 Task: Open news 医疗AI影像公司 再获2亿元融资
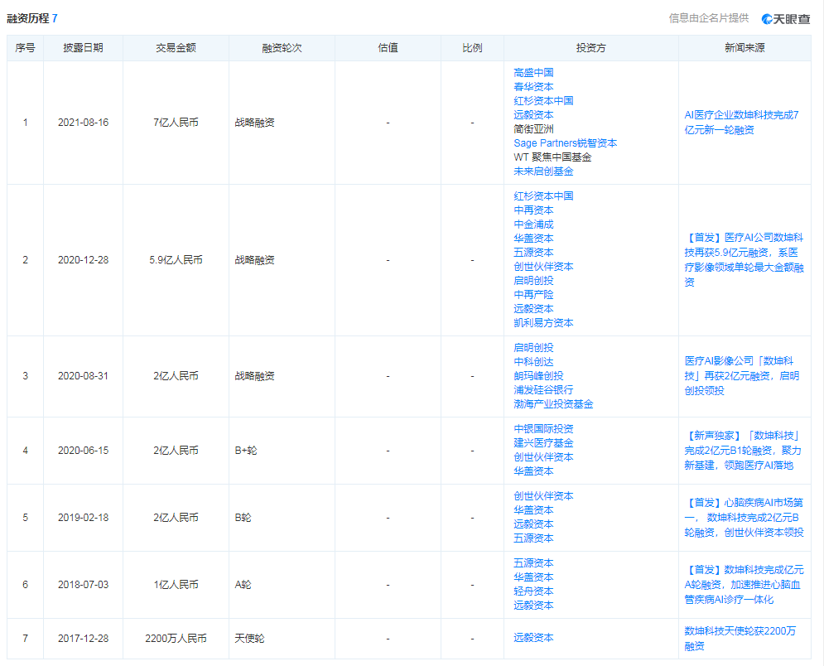coord(742,376)
